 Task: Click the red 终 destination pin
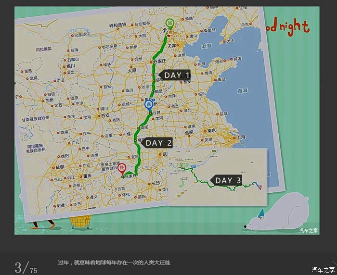pos(122,168)
